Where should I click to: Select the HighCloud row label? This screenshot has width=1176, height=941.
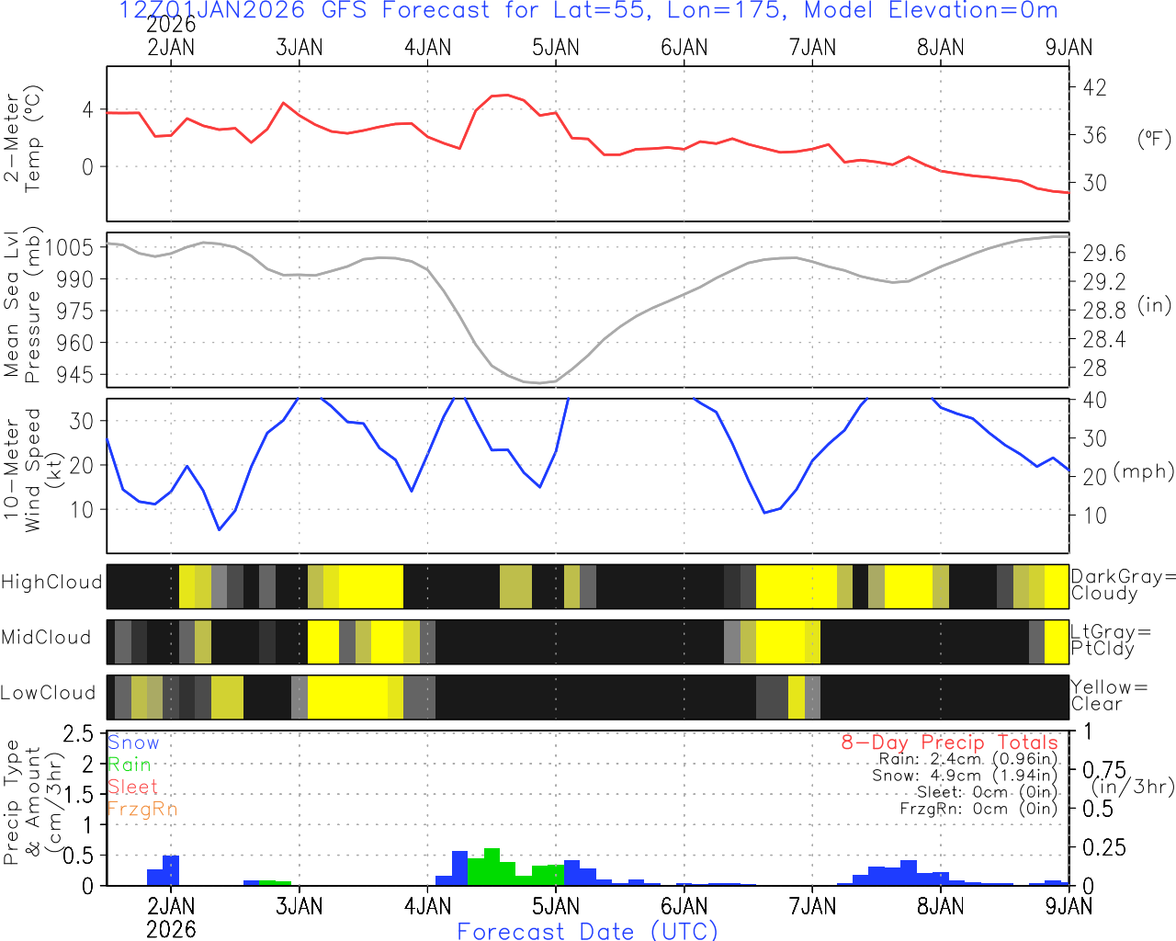(x=51, y=583)
